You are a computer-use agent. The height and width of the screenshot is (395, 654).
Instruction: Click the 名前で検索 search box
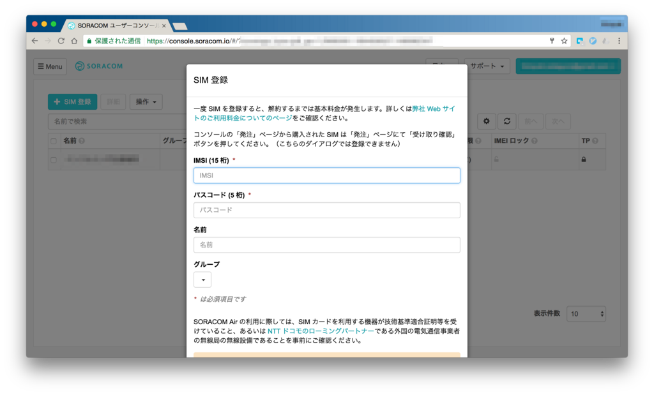[x=117, y=121]
